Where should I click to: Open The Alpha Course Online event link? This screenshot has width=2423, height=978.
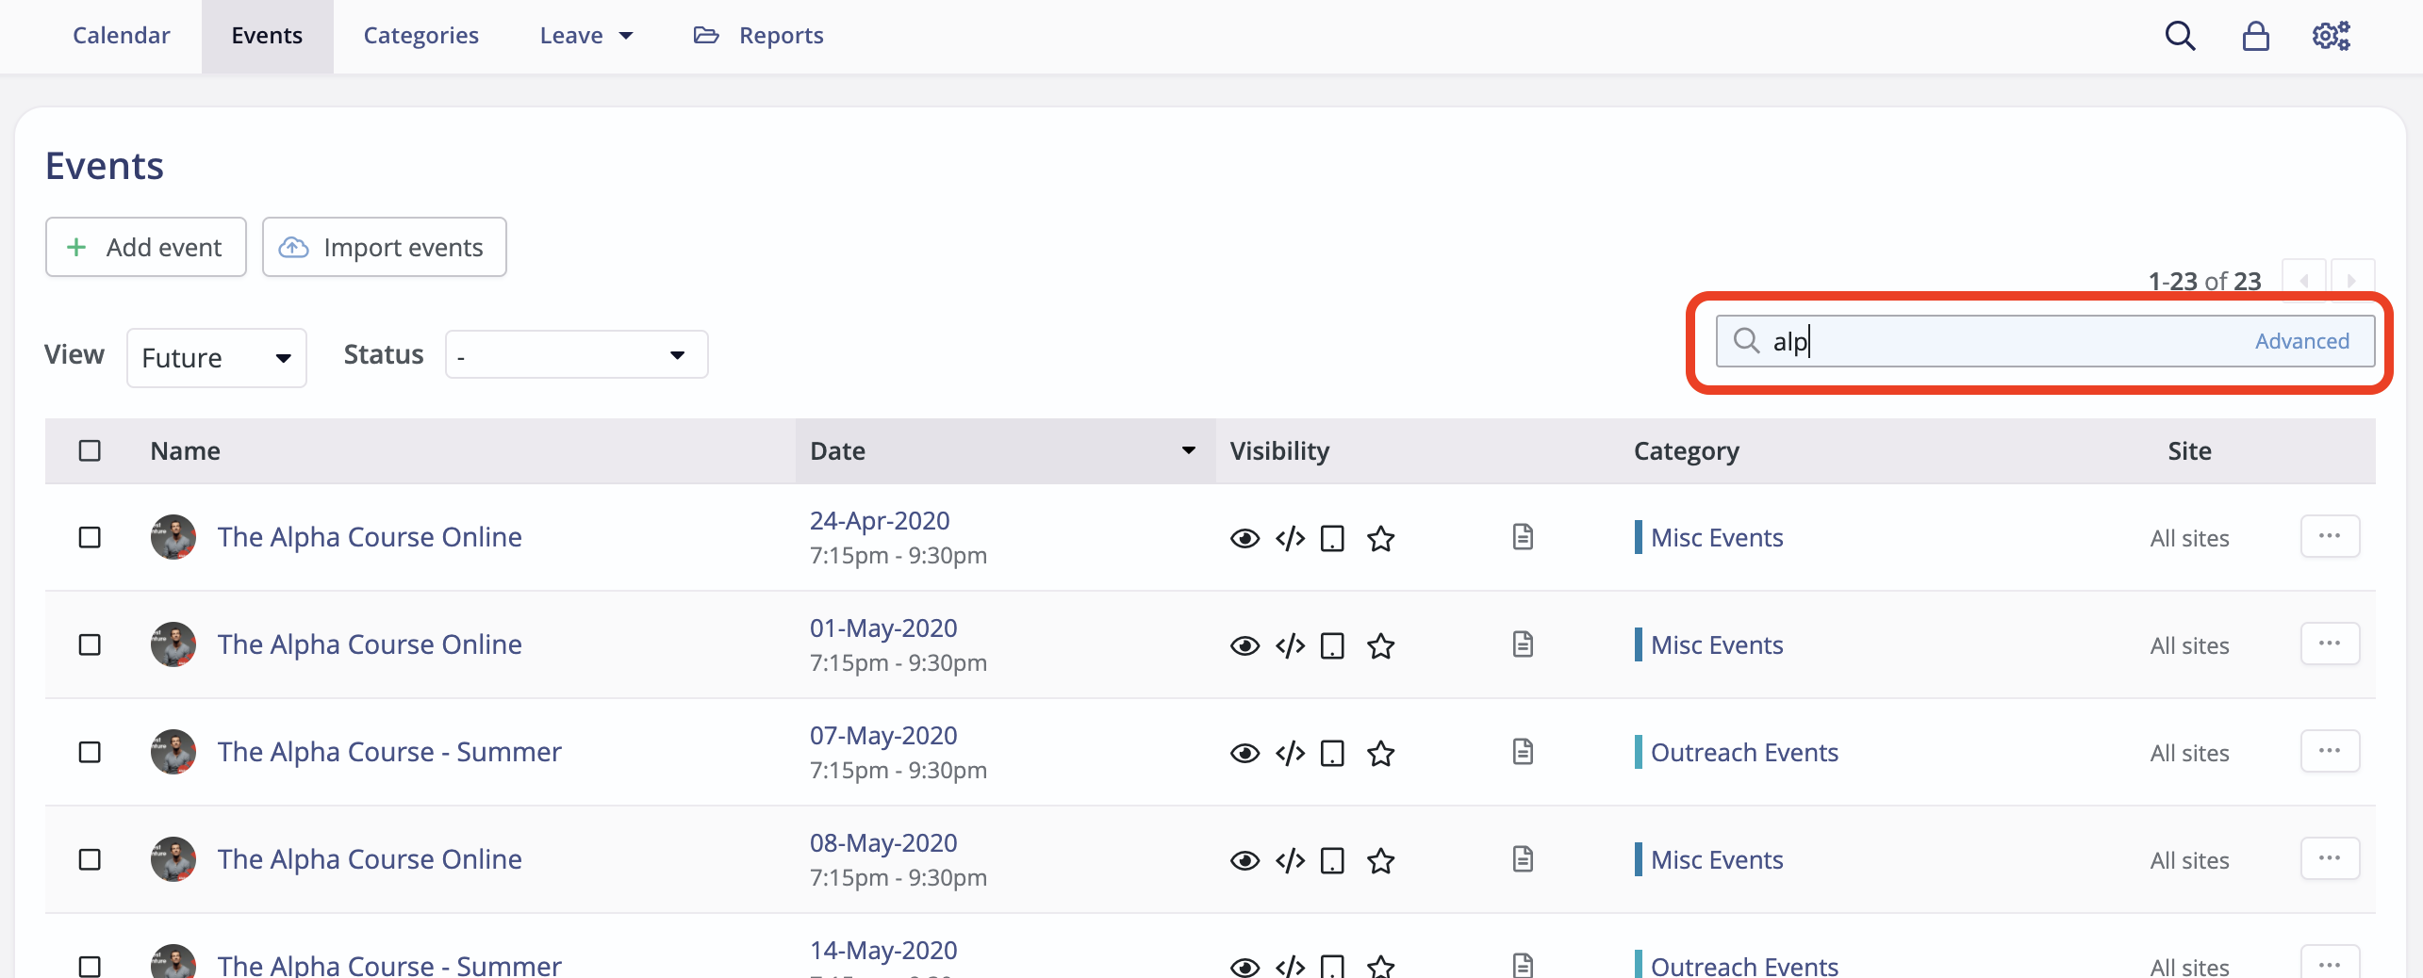[x=369, y=537]
